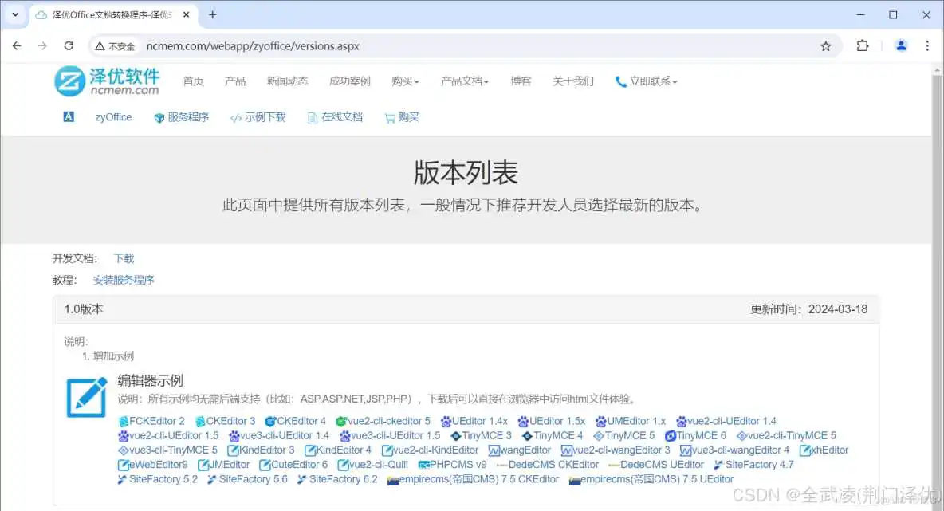The image size is (944, 511).
Task: Open the 产品文档 dropdown
Action: click(465, 81)
